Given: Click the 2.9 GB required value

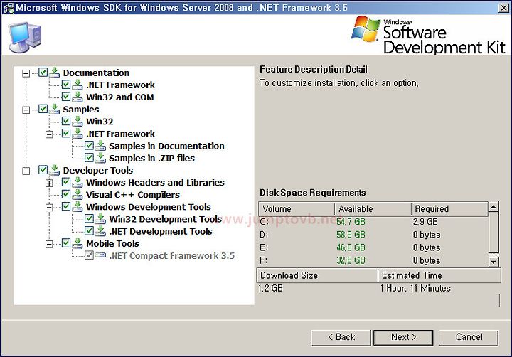Looking at the screenshot, I should pyautogui.click(x=425, y=222).
